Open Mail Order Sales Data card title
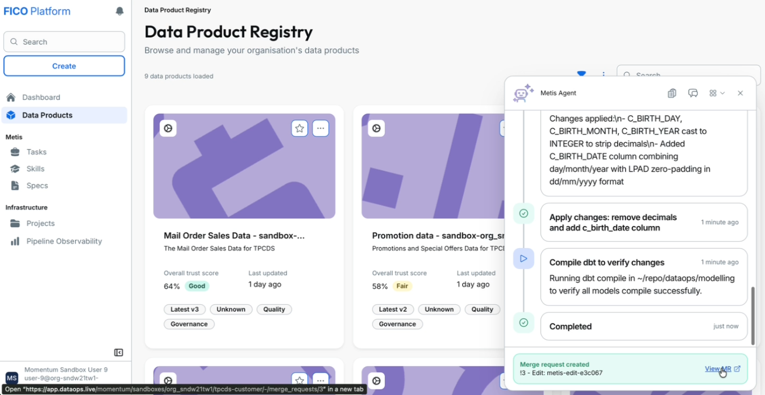The width and height of the screenshot is (765, 395). 234,236
